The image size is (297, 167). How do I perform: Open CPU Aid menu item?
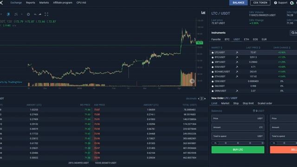coord(81,3)
